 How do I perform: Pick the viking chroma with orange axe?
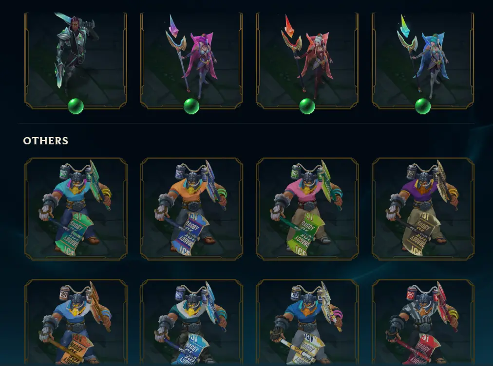coord(76,322)
